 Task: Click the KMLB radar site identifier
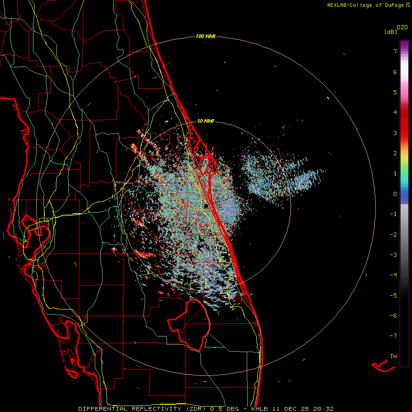260,409
